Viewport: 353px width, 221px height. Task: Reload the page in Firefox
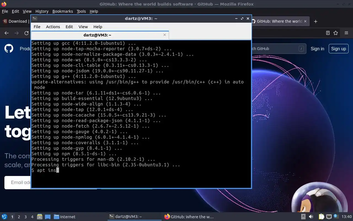(x=26, y=33)
